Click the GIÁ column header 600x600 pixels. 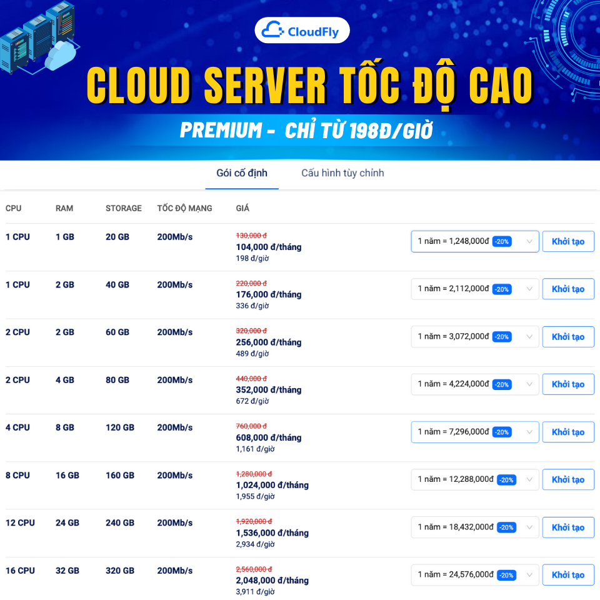[x=242, y=208]
